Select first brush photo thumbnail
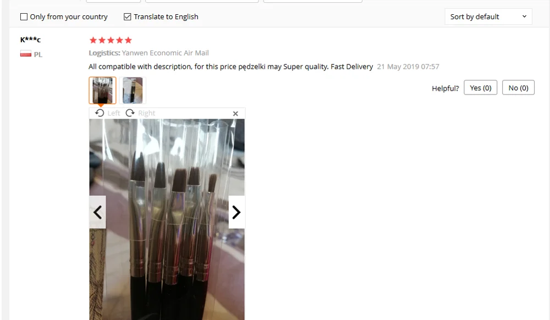Viewport: 550px width, 320px height. pyautogui.click(x=102, y=90)
